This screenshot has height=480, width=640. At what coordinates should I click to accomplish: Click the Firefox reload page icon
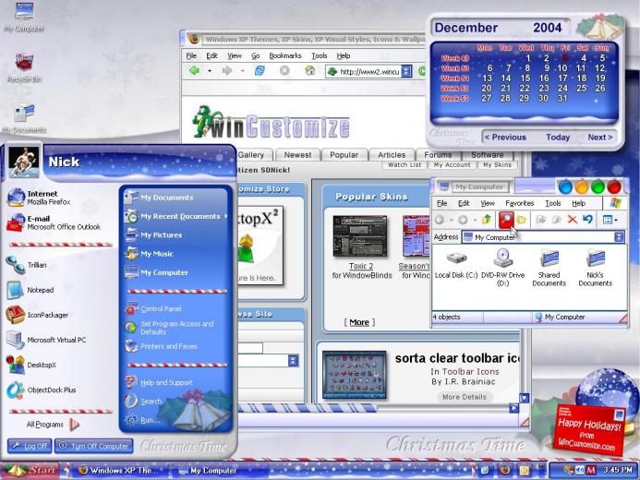[260, 70]
